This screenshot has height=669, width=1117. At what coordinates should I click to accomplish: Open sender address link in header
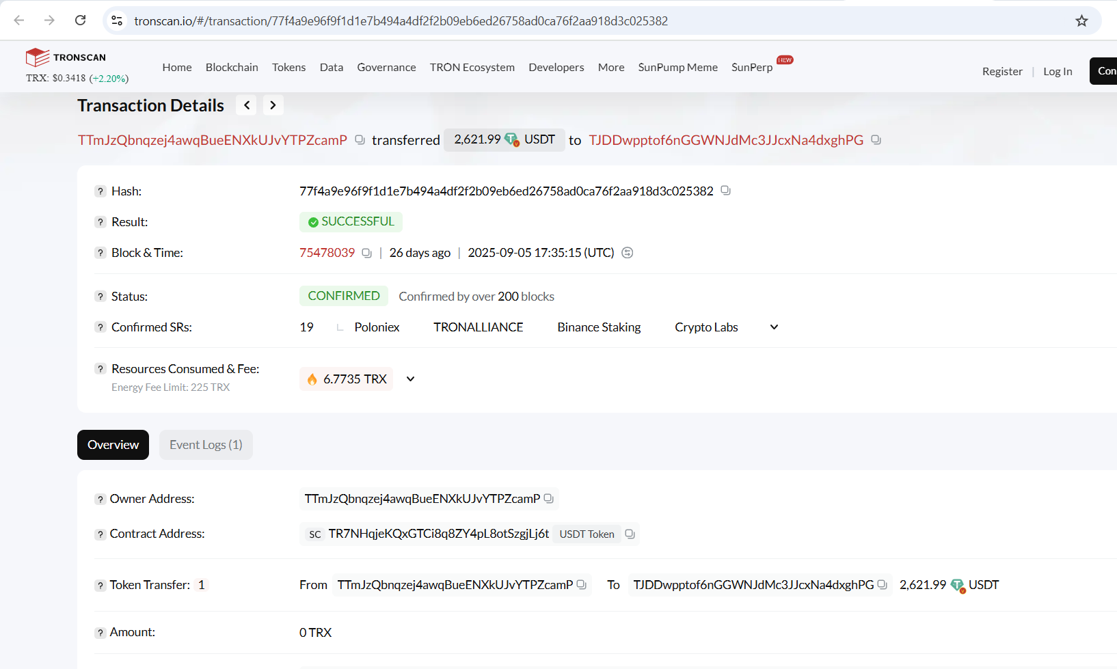(x=213, y=140)
